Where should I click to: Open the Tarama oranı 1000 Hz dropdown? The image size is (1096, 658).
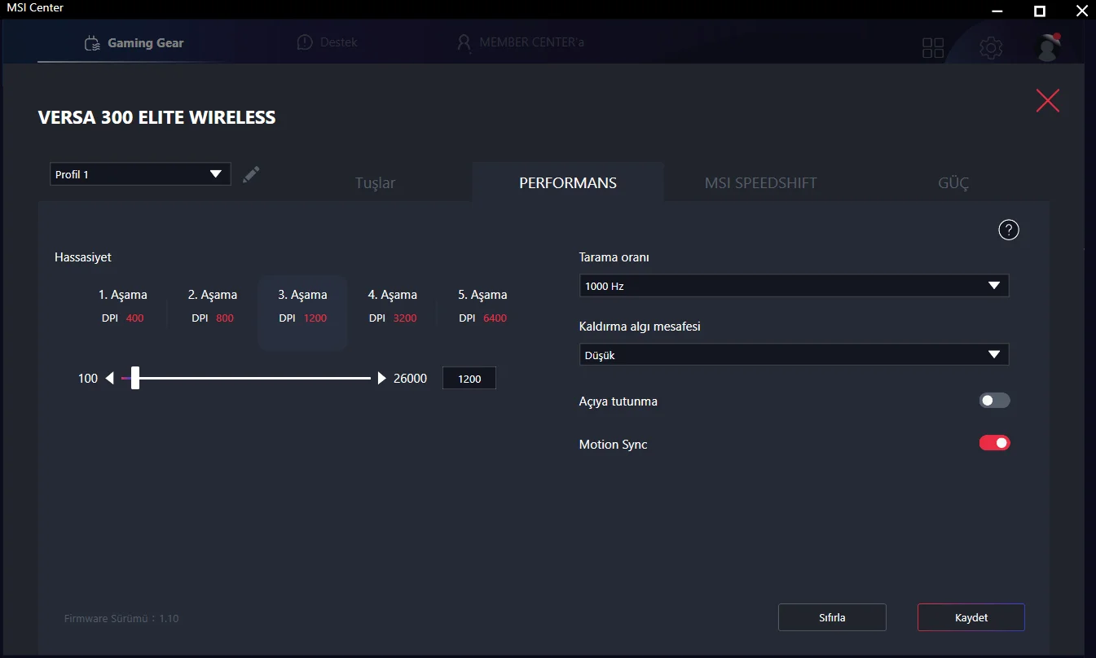coord(794,286)
